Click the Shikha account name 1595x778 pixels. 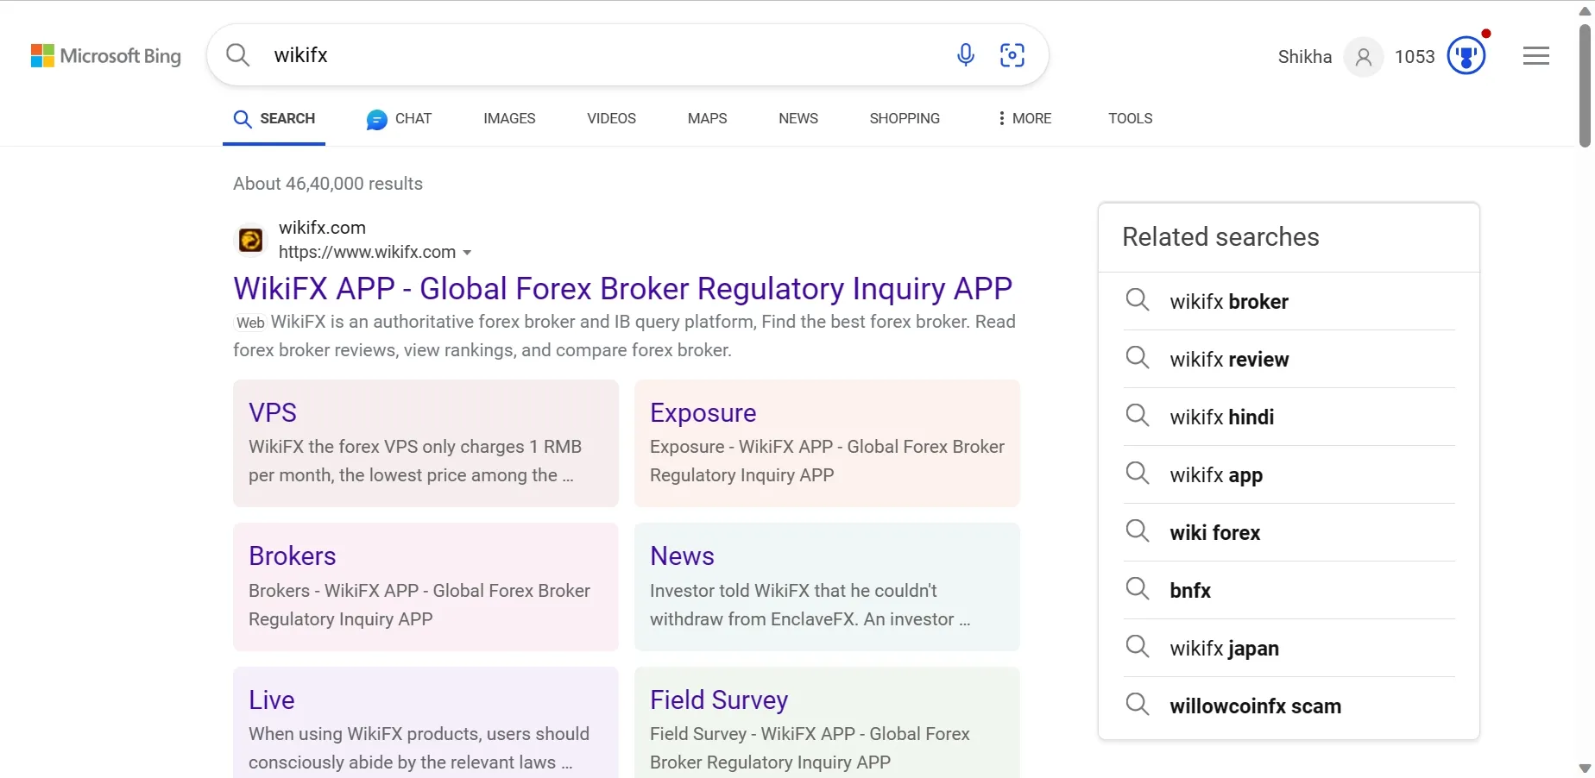coord(1305,57)
